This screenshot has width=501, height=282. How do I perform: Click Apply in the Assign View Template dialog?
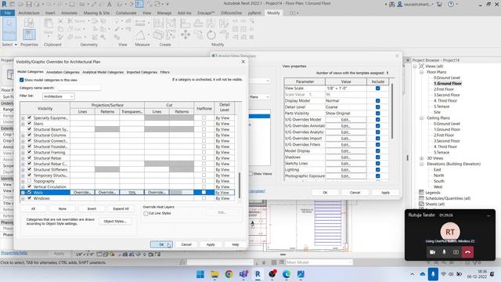(x=385, y=193)
